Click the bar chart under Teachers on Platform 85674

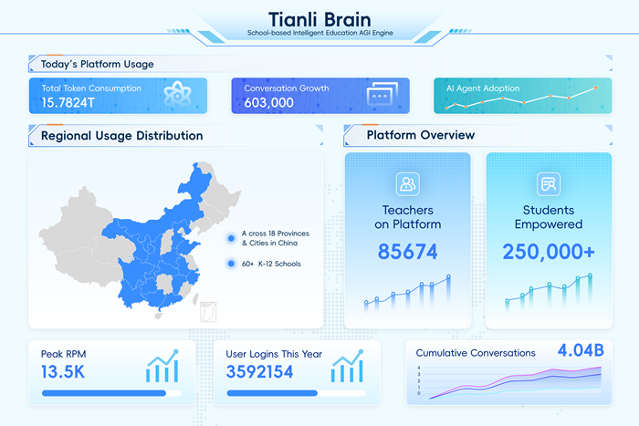click(407, 294)
